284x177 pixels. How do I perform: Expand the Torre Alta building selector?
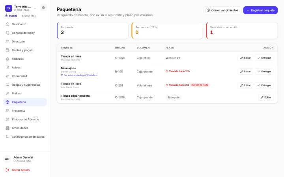tap(35, 8)
